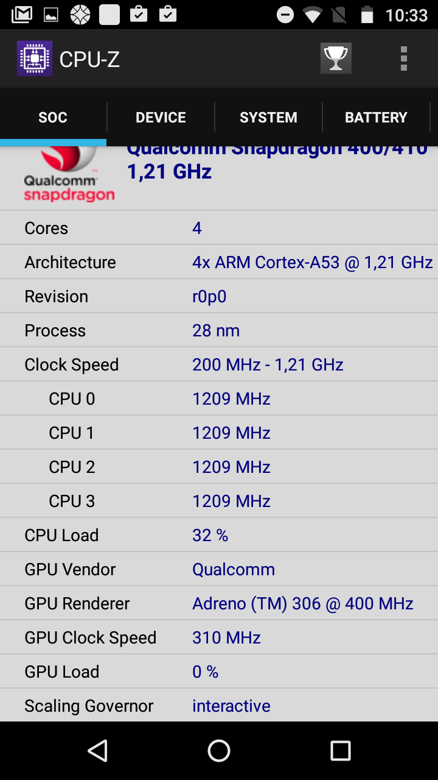Switch to the DEVICE tab
The width and height of the screenshot is (438, 780).
click(x=161, y=117)
